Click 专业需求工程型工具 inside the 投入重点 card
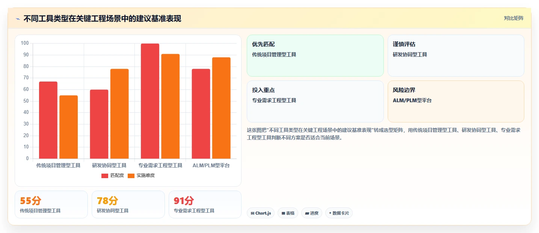Screen dimensions: 539x233 point(274,100)
